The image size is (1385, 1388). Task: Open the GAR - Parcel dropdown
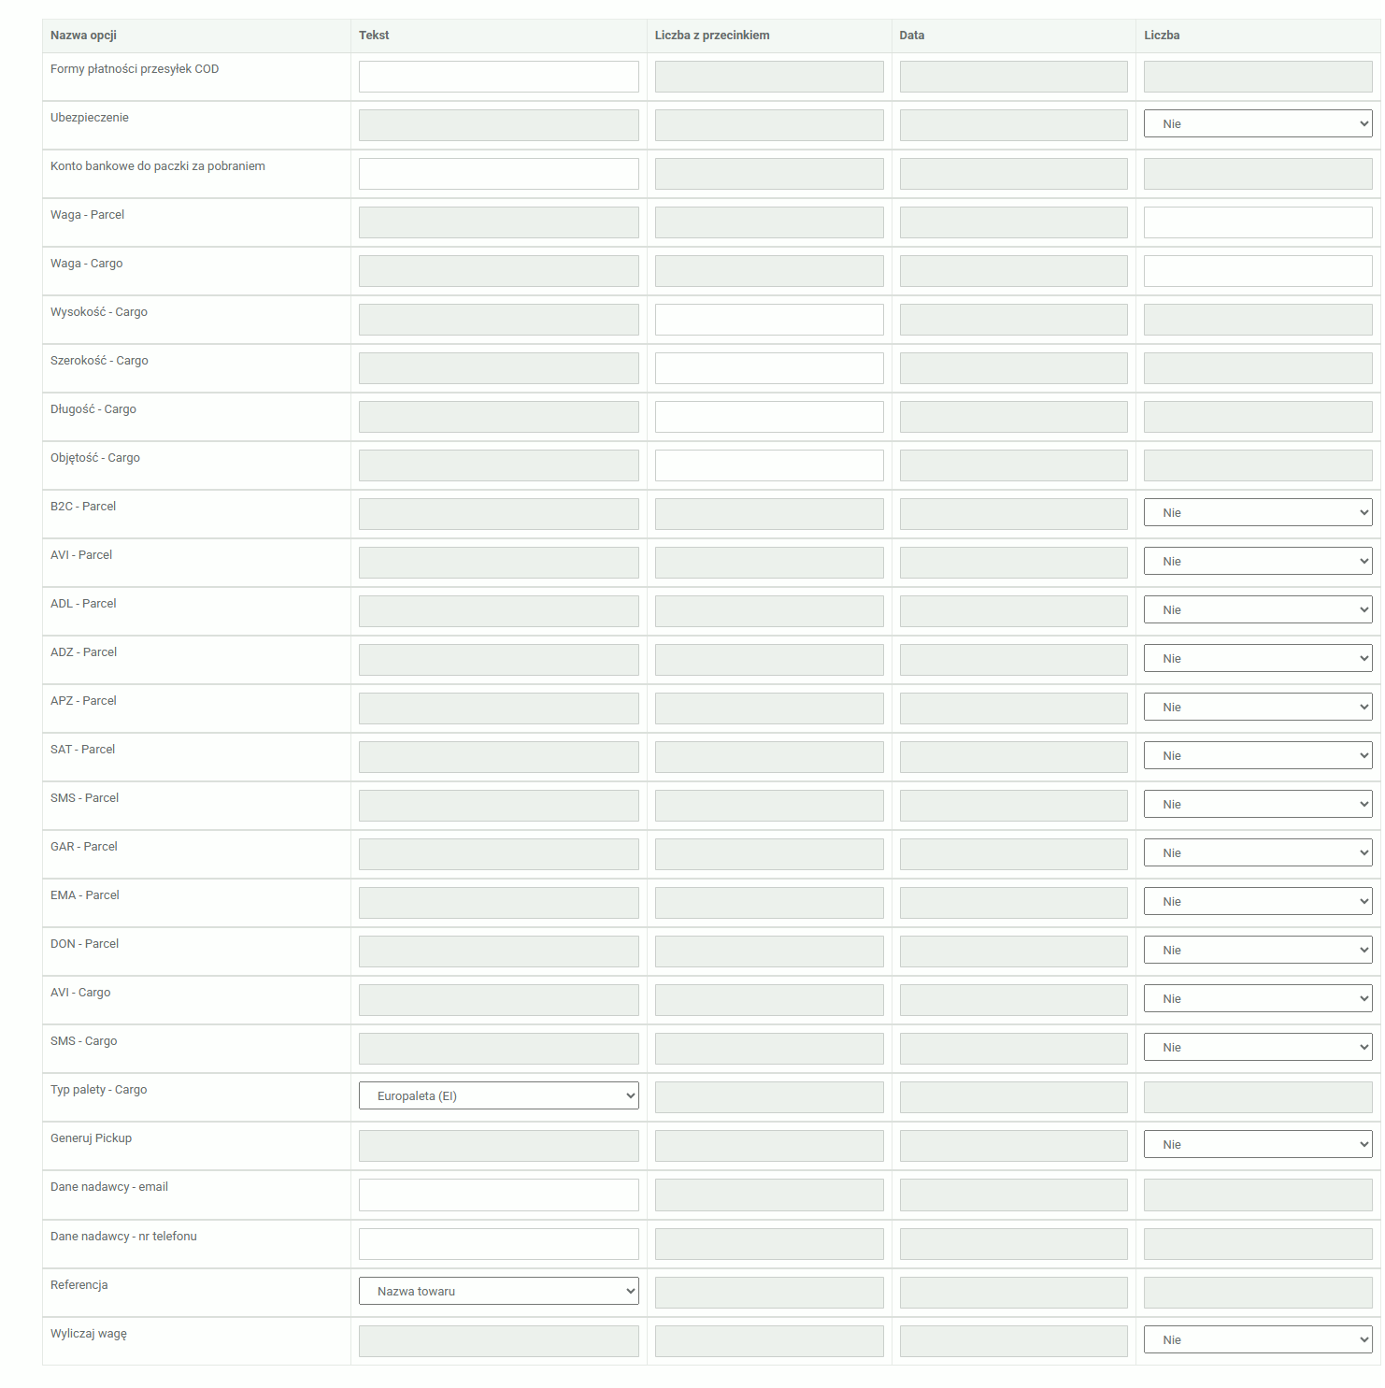1257,852
